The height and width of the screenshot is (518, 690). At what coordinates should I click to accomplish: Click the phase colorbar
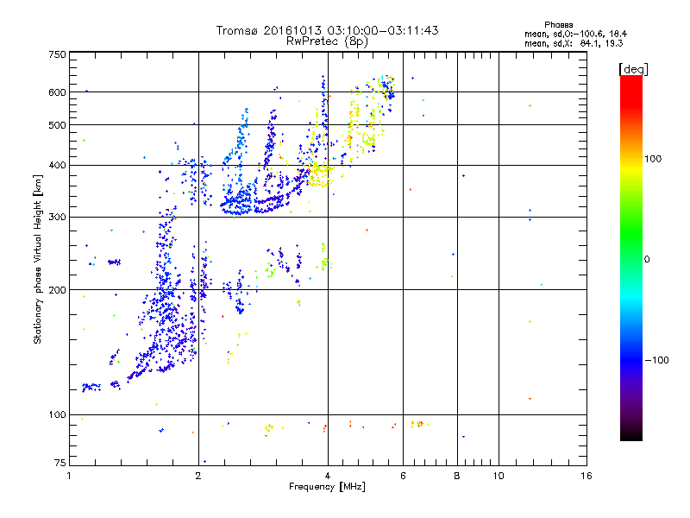coord(631,258)
